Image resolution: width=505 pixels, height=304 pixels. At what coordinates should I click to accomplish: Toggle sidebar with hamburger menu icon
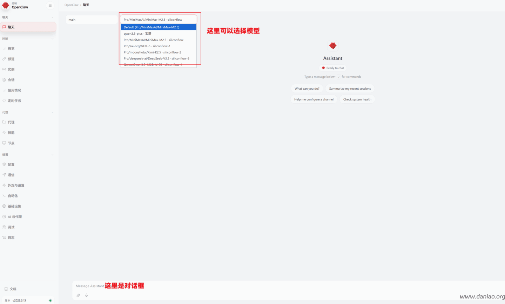pos(50,6)
